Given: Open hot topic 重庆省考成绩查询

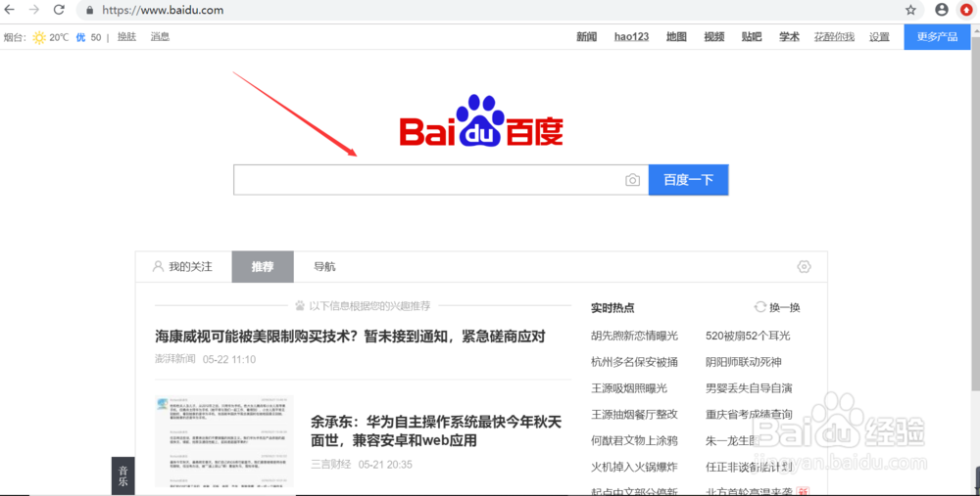Looking at the screenshot, I should 749,414.
